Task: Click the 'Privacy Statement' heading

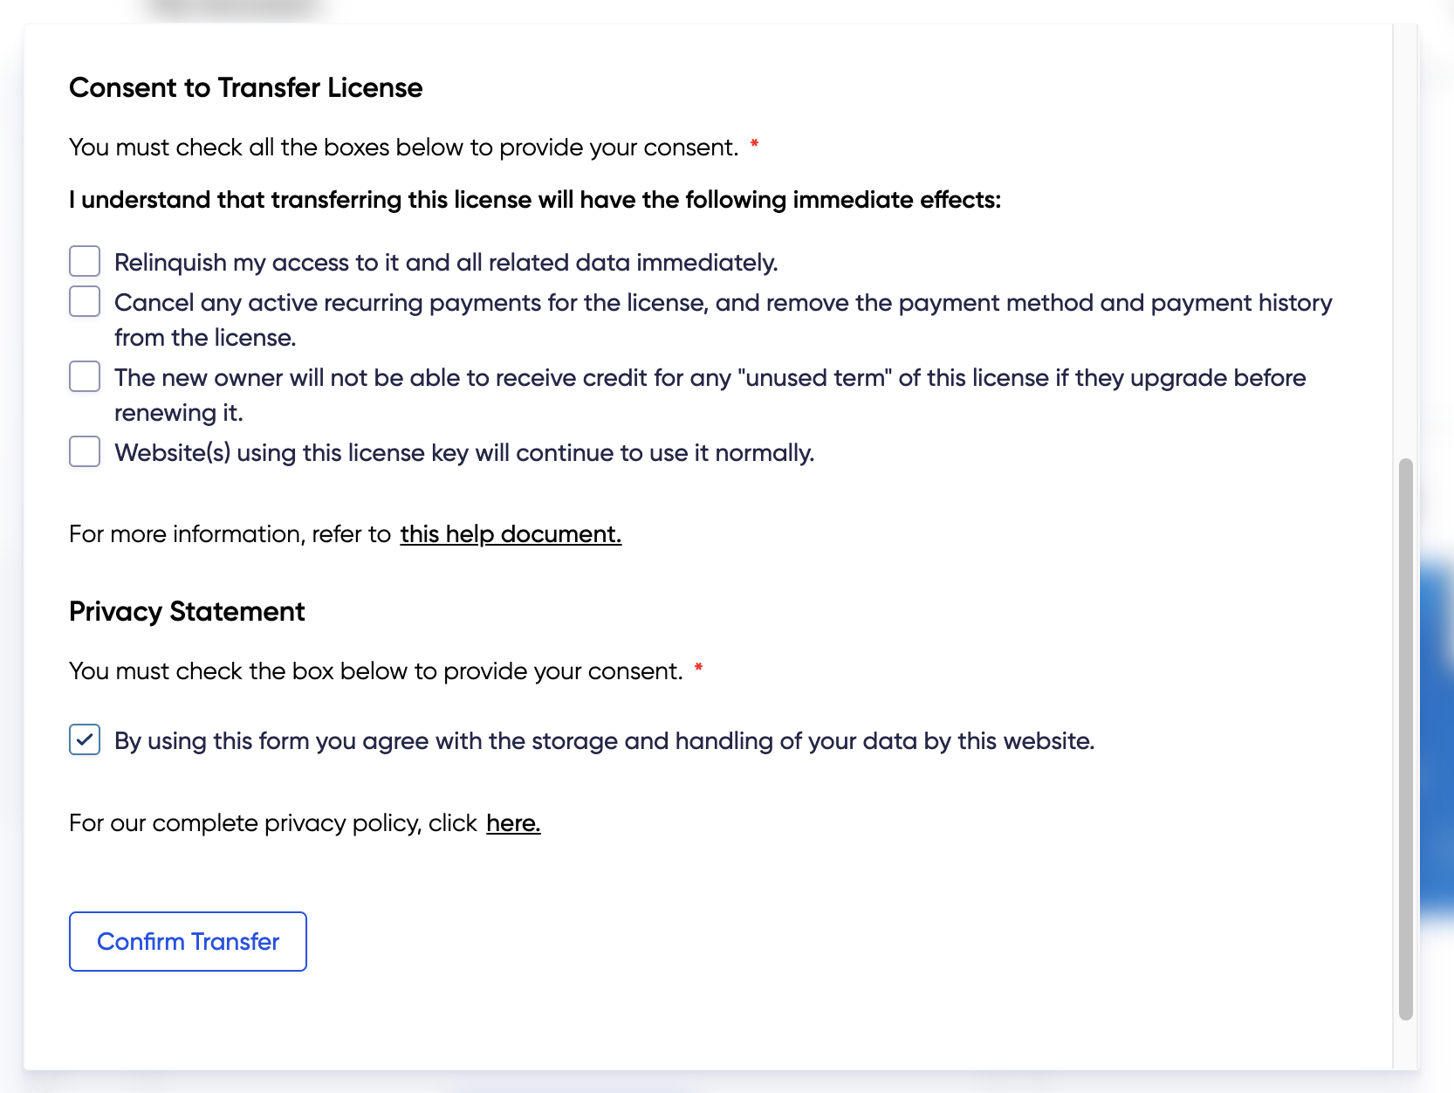Action: [x=187, y=612]
